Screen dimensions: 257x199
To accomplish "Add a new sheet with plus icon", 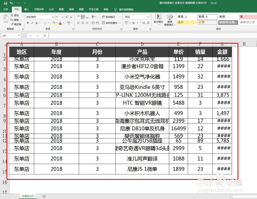I will [x=44, y=196].
